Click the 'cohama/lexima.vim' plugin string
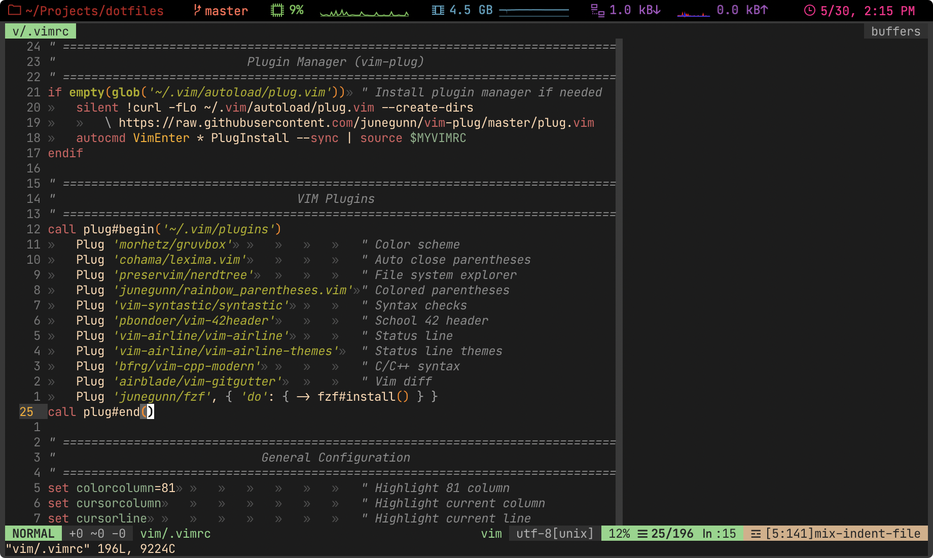The height and width of the screenshot is (558, 933). click(180, 260)
